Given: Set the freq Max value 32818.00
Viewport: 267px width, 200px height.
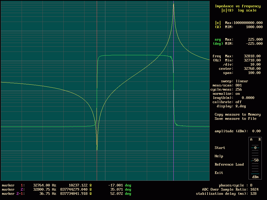Looking at the screenshot, I should click(x=252, y=56).
